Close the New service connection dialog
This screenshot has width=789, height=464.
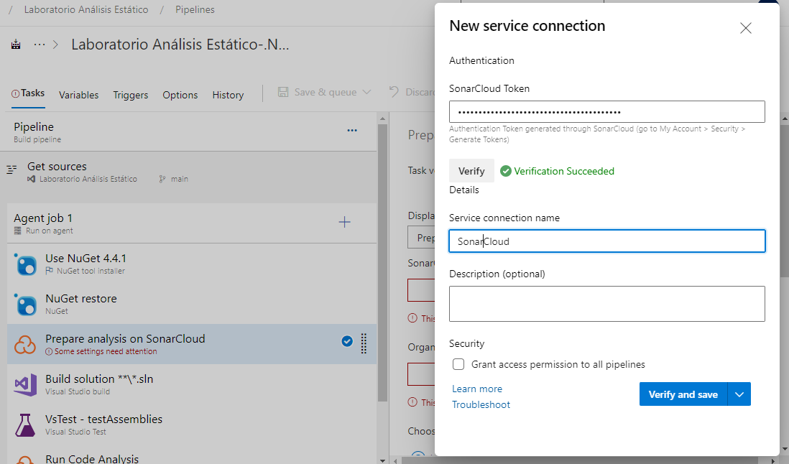[745, 29]
